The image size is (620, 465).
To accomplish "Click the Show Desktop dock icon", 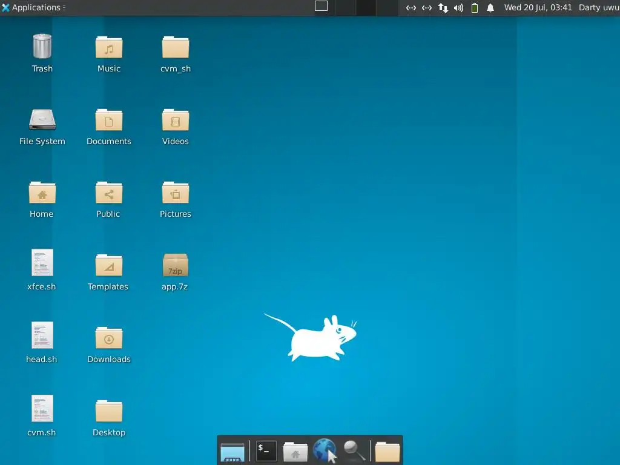I will coord(232,452).
